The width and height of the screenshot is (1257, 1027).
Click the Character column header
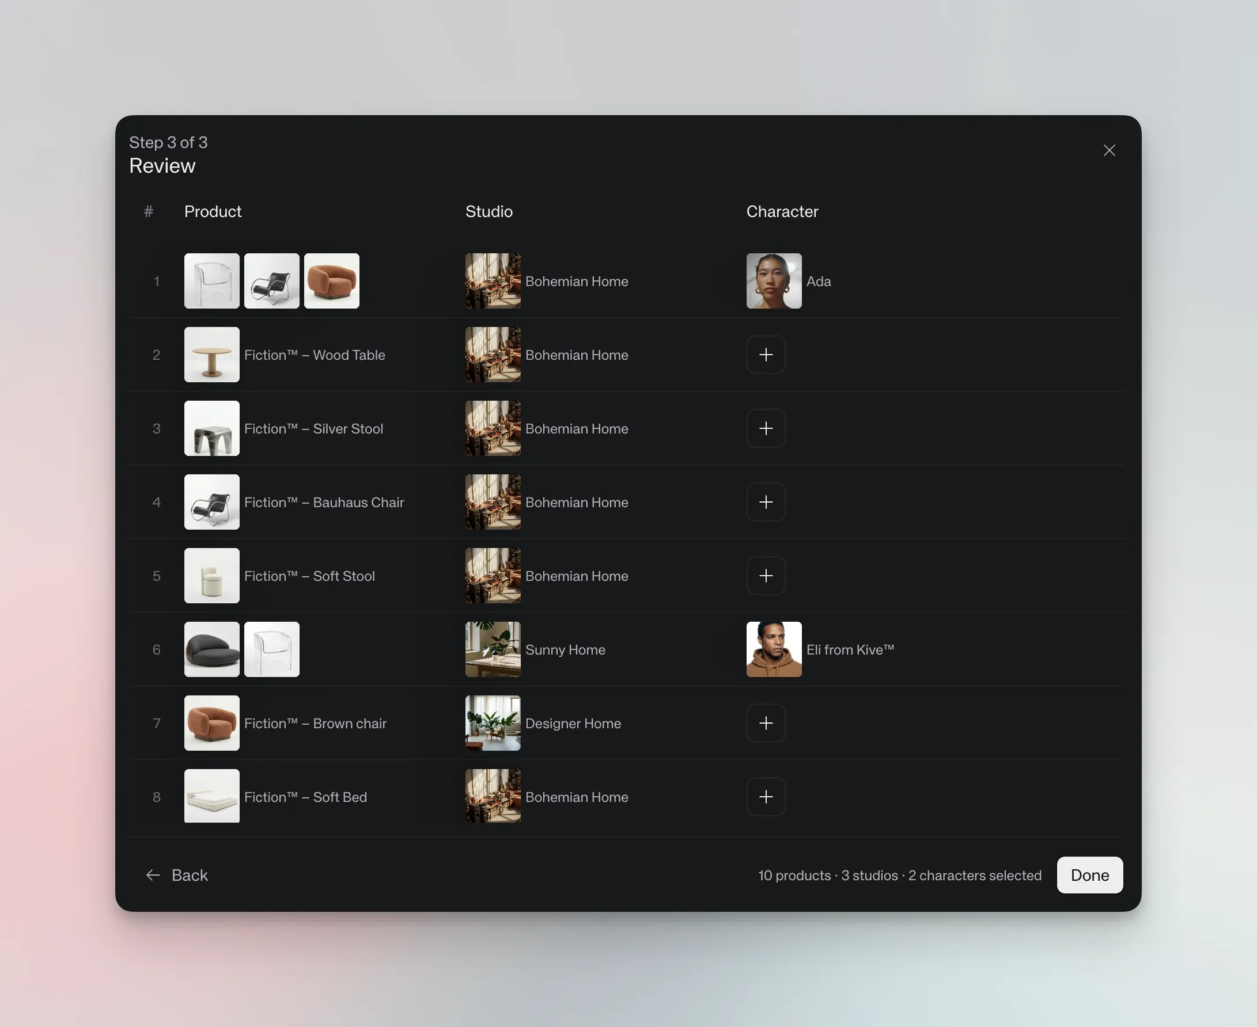(782, 211)
